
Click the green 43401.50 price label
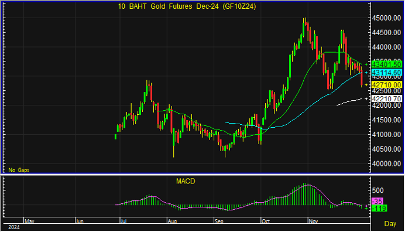click(x=387, y=64)
